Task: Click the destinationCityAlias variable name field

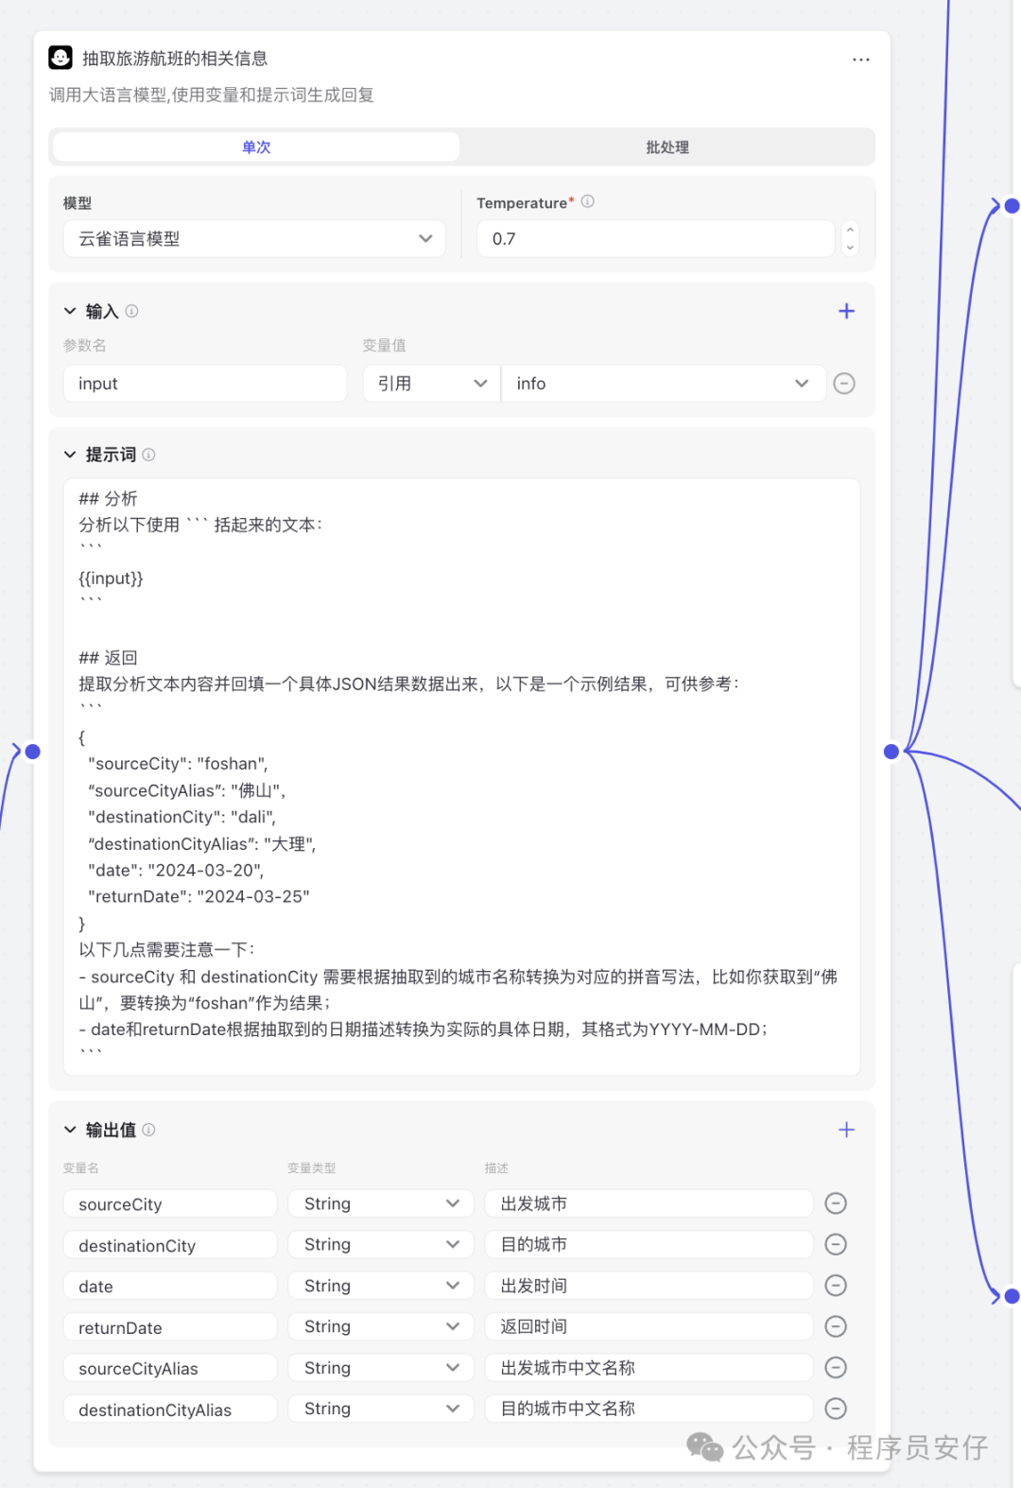Action: (x=170, y=1409)
